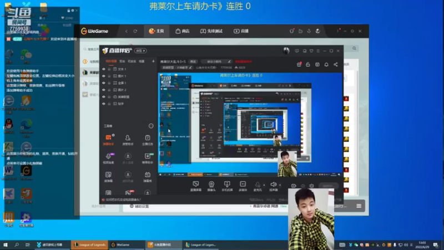Toggle lock on 文本 1 source
The width and height of the screenshot is (444, 250).
click(x=109, y=69)
